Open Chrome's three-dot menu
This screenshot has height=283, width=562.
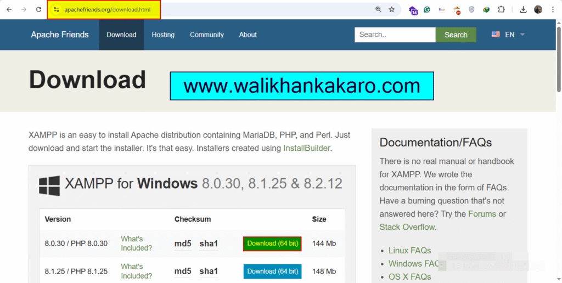click(x=553, y=10)
